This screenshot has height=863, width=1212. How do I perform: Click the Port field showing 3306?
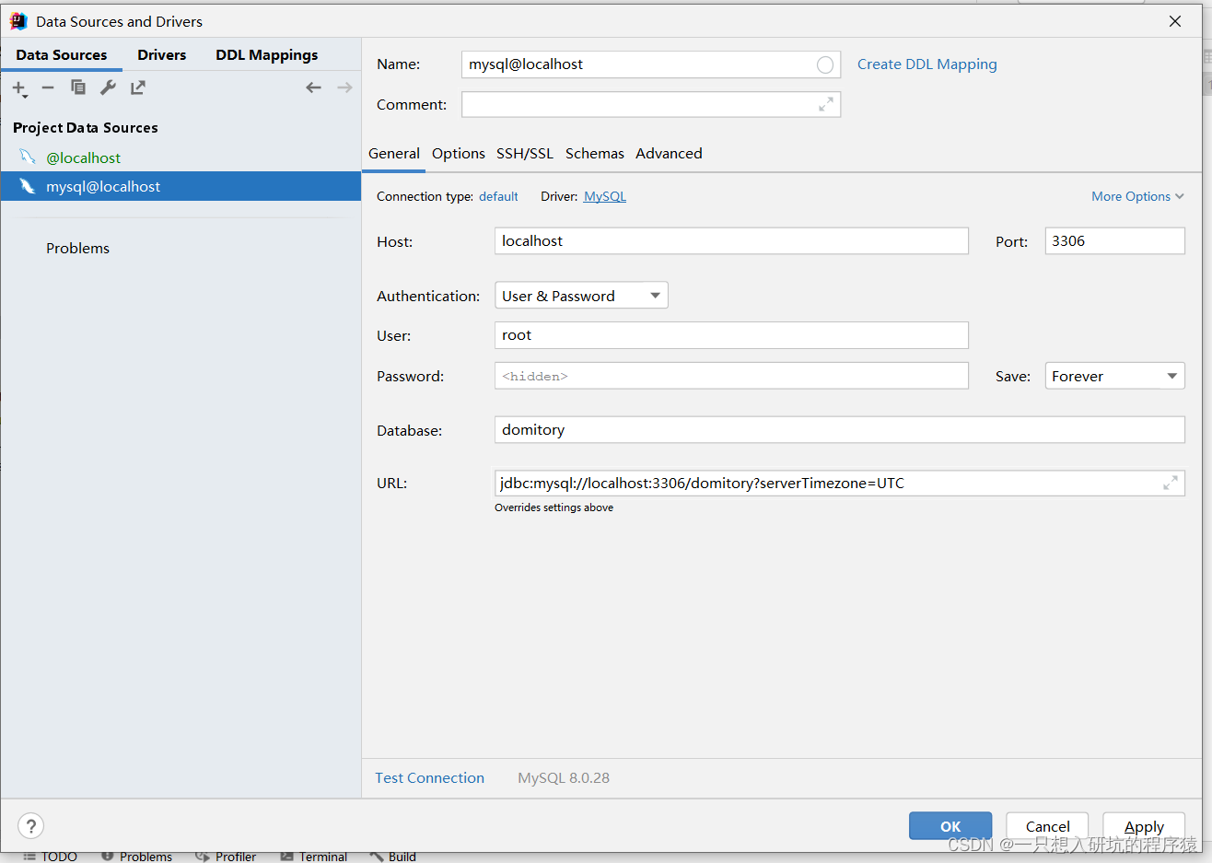1114,241
